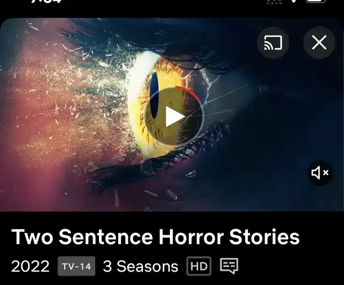
Task: Select the TV-14 maturity rating badge
Action: pos(76,266)
